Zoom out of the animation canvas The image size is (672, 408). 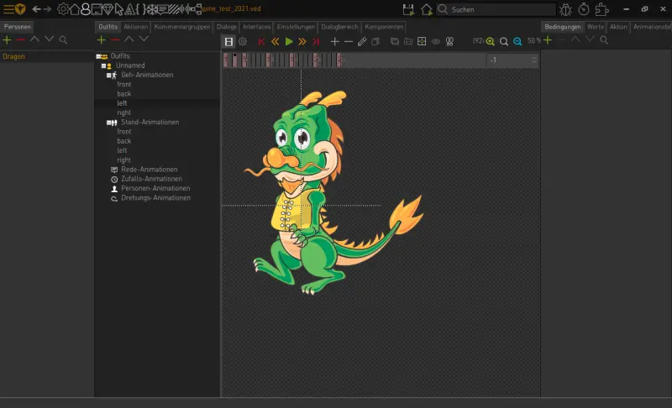click(517, 41)
